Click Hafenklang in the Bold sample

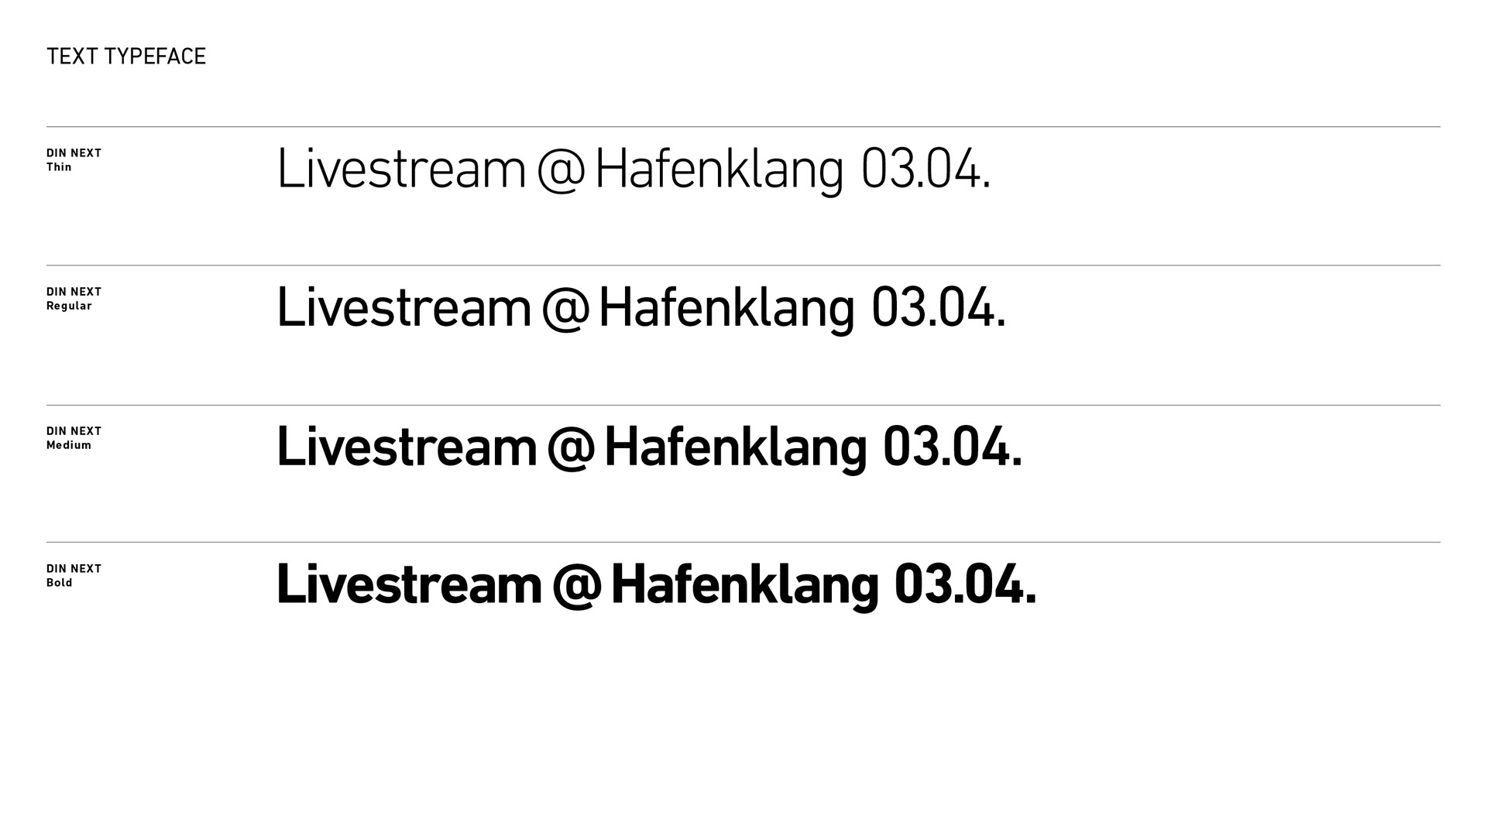coord(745,587)
